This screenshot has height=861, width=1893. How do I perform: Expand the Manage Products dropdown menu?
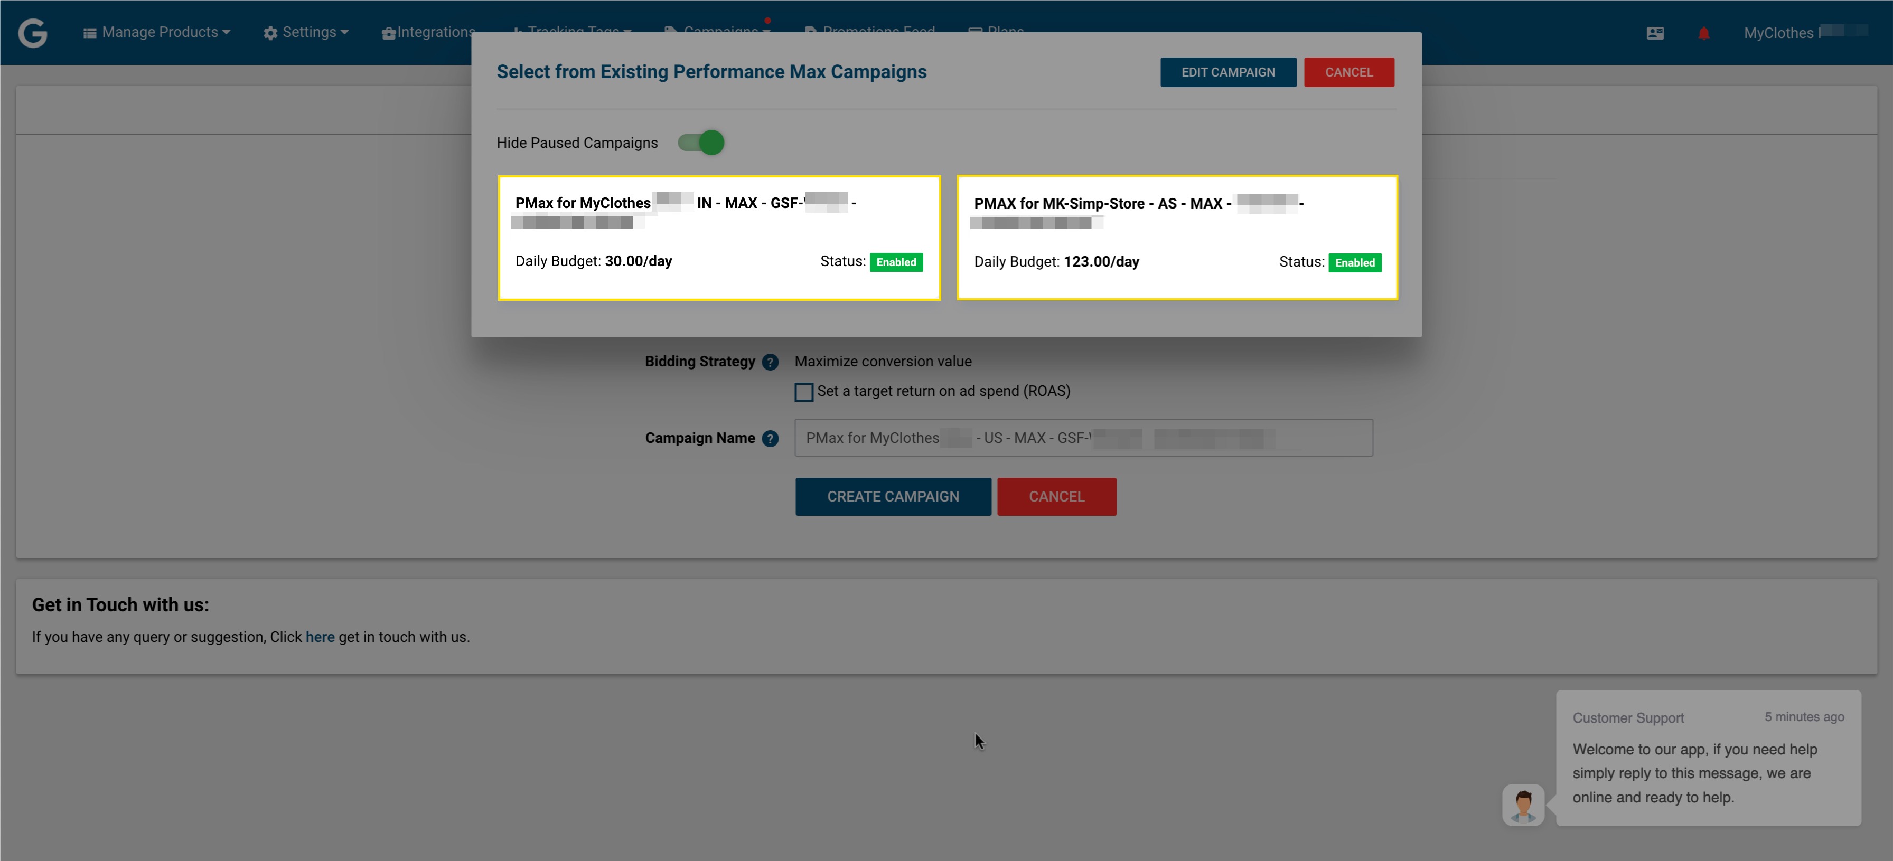(156, 32)
